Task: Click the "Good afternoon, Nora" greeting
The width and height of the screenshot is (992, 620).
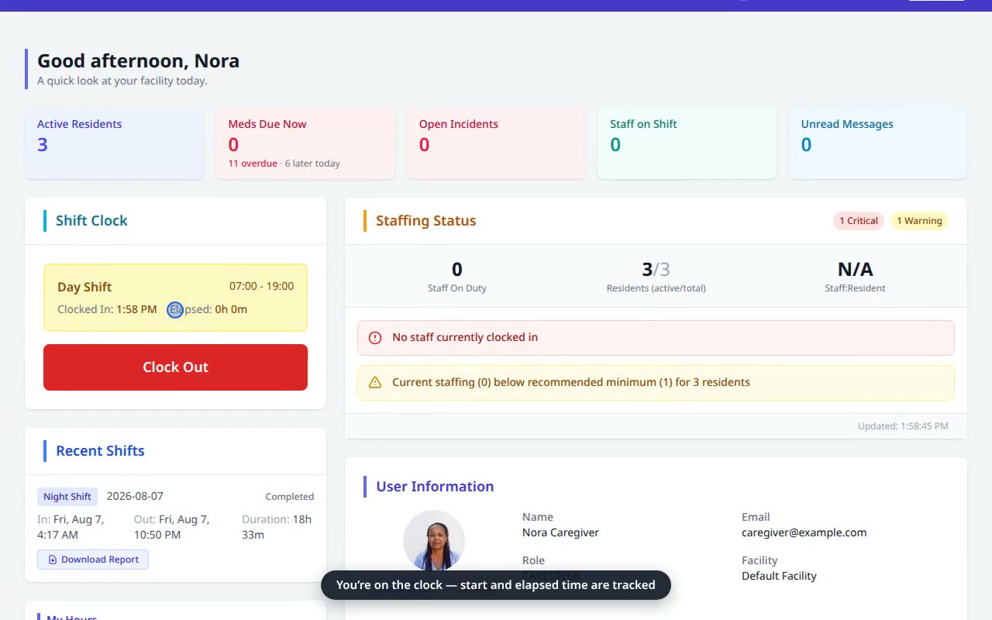Action: tap(138, 60)
